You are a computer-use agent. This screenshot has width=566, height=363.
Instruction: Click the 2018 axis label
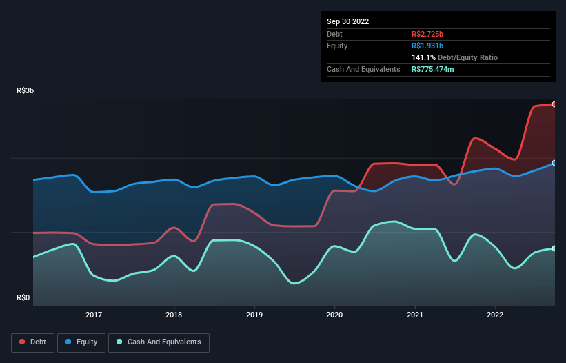point(174,315)
